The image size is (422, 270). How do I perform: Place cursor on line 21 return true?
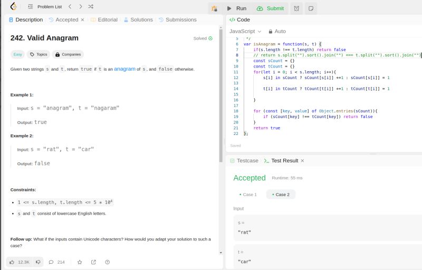click(x=267, y=128)
